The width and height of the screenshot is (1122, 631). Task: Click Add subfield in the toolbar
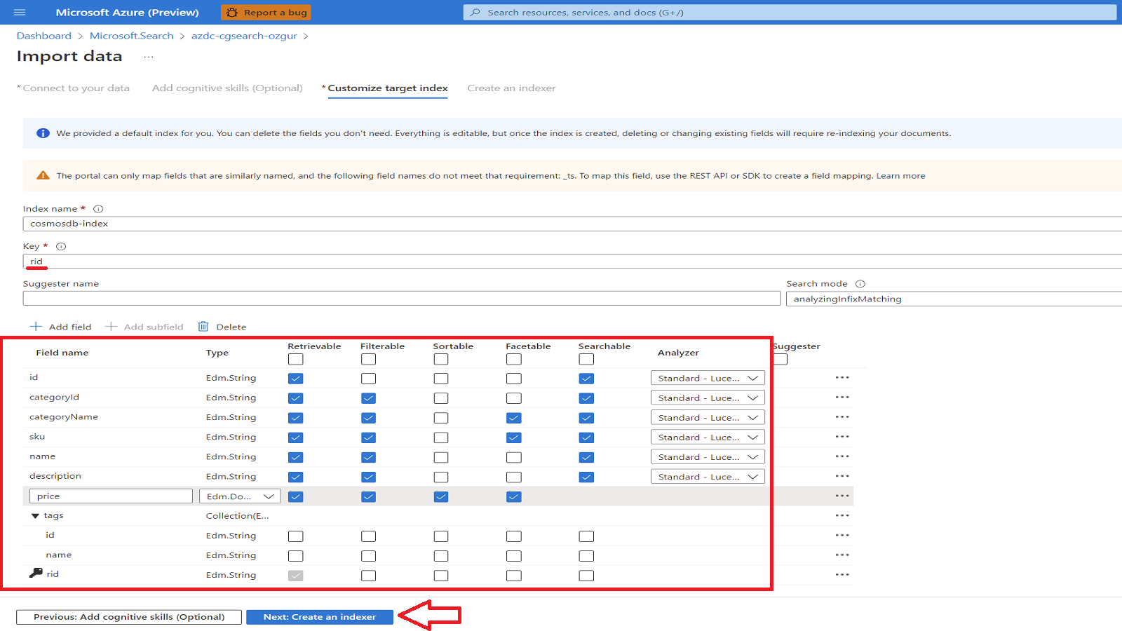pyautogui.click(x=144, y=326)
